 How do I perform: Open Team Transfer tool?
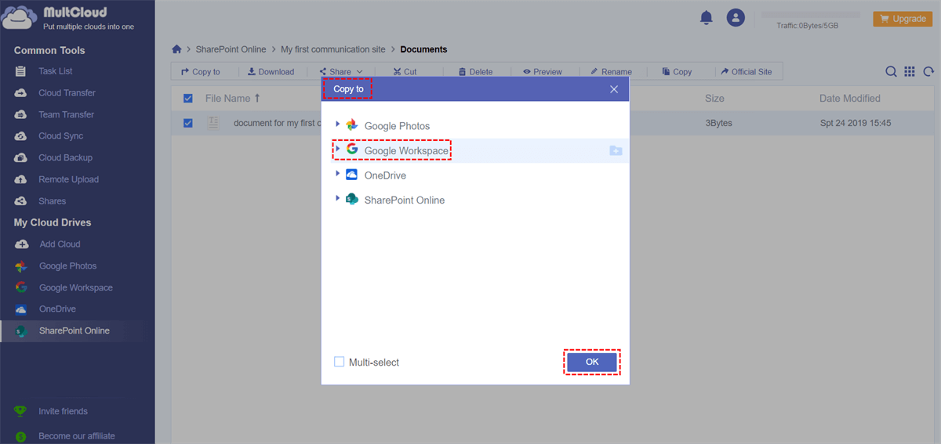click(67, 114)
